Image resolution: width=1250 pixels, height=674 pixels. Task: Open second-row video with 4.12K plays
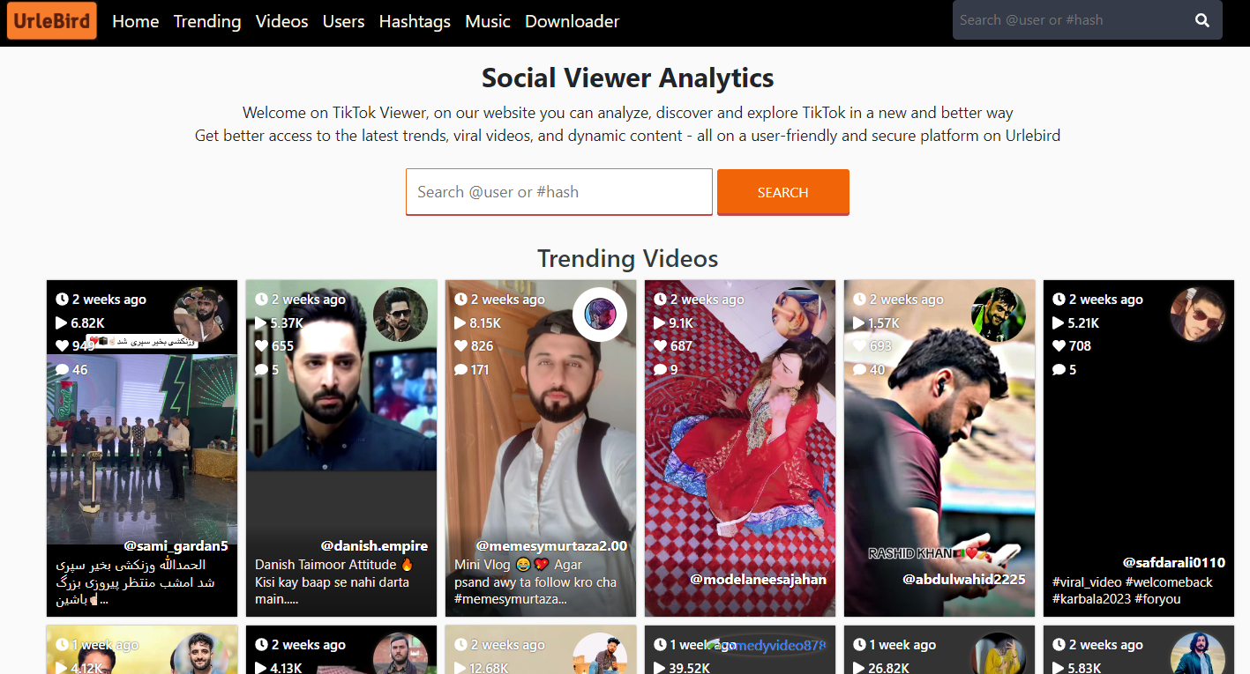[x=142, y=650]
